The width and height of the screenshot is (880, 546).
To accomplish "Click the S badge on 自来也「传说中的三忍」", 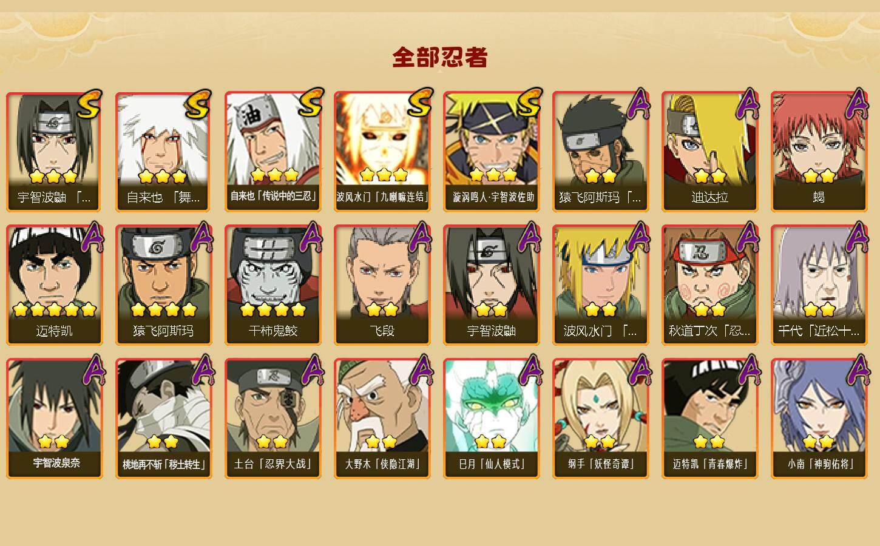I will 311,103.
